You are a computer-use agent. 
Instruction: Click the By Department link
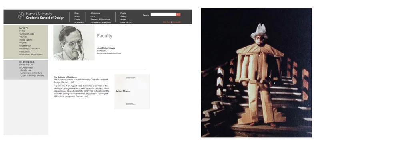(x=26, y=68)
